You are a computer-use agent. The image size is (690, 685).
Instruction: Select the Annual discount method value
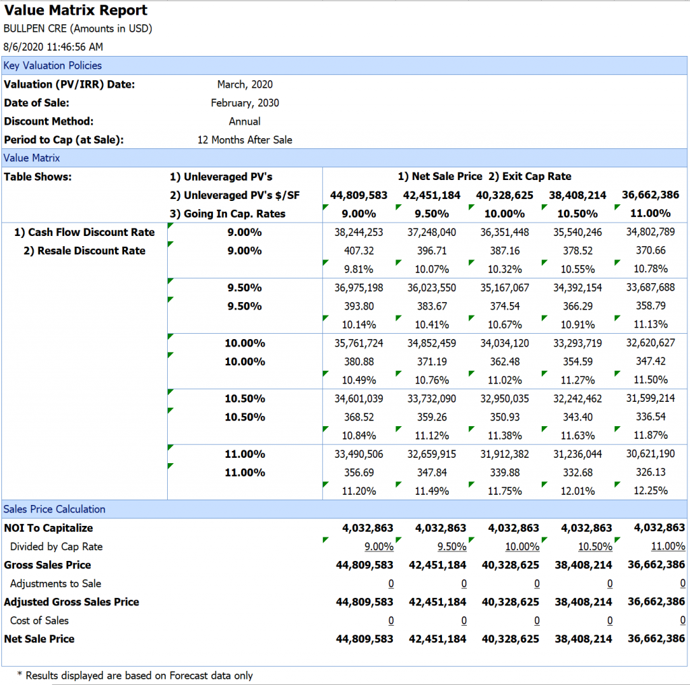(x=245, y=121)
